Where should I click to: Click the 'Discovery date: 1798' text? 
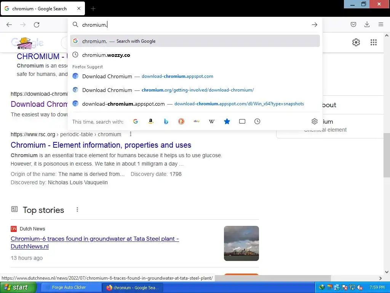coord(156,174)
